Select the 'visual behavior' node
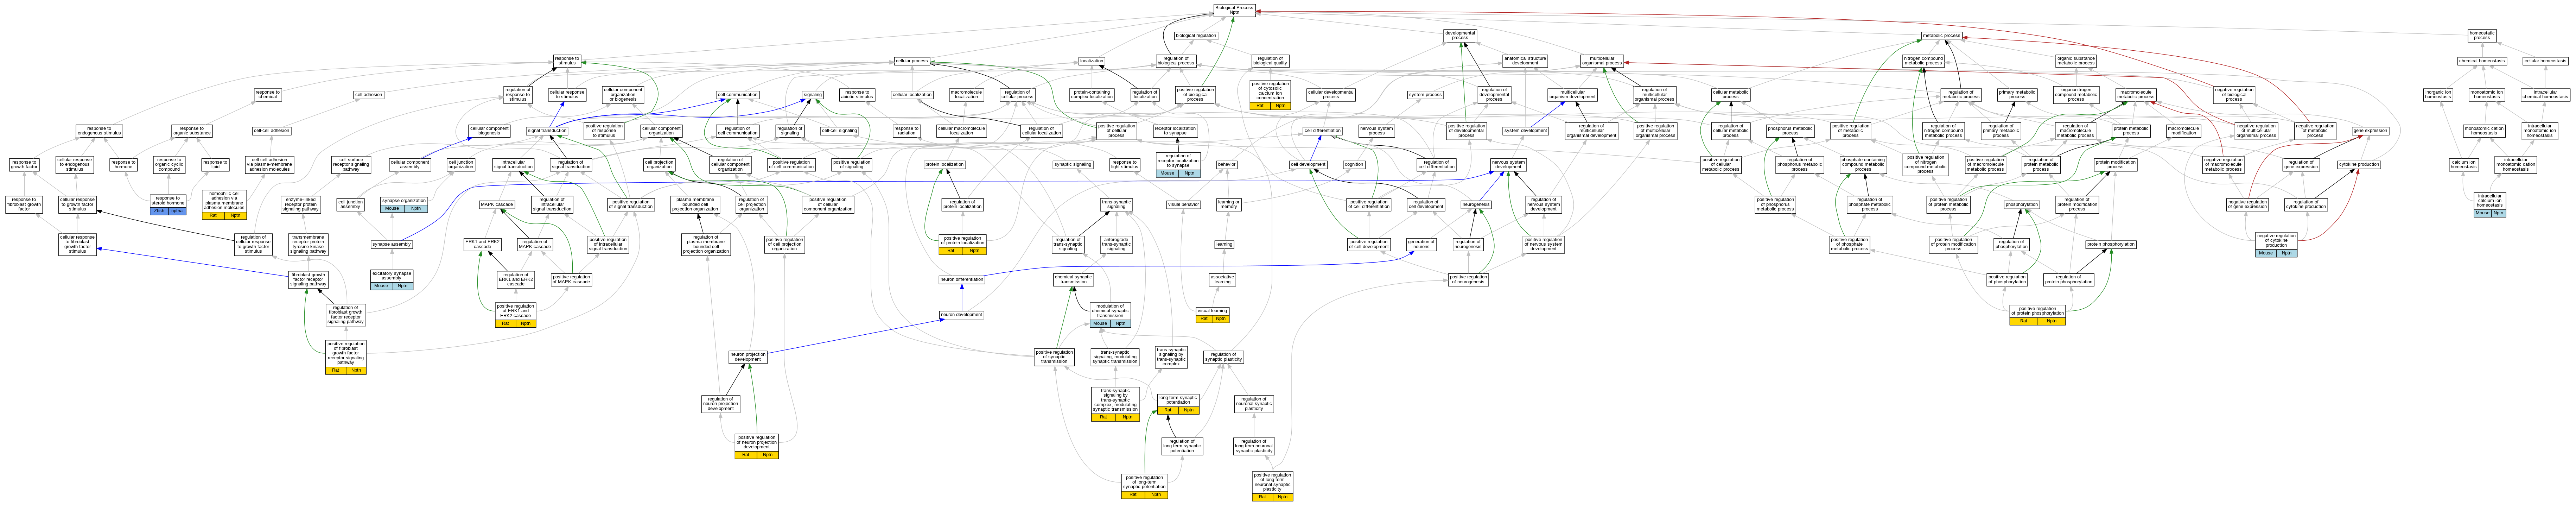 (x=1183, y=205)
